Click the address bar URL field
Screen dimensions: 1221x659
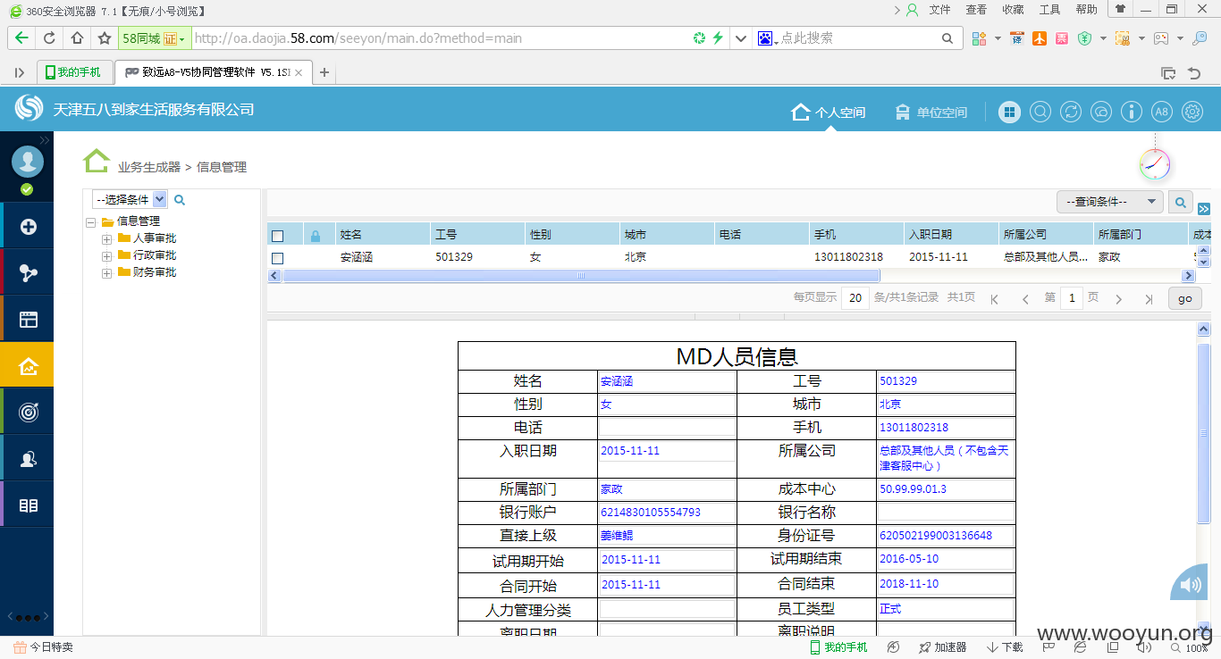438,38
